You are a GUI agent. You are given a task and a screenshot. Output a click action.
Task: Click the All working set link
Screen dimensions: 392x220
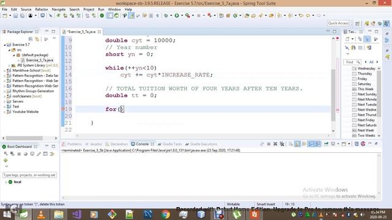371,62
